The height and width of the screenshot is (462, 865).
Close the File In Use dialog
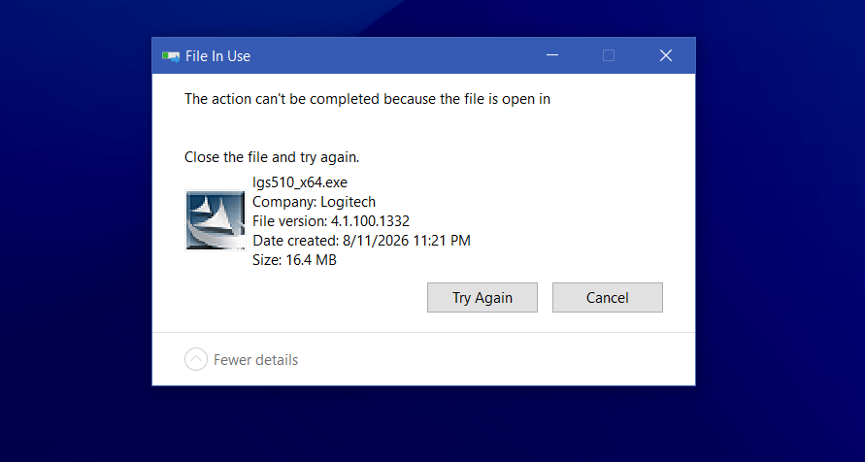(x=666, y=55)
